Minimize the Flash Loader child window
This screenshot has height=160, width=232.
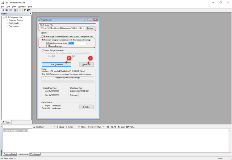tap(84, 20)
